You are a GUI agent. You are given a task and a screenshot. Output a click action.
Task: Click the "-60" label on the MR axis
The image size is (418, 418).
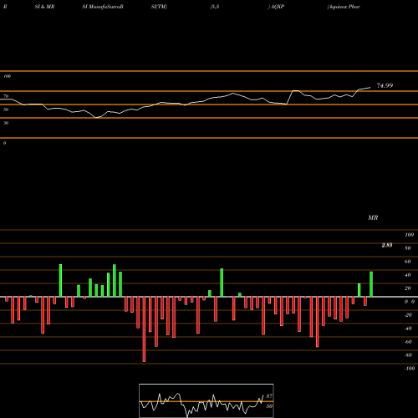tap(408, 342)
